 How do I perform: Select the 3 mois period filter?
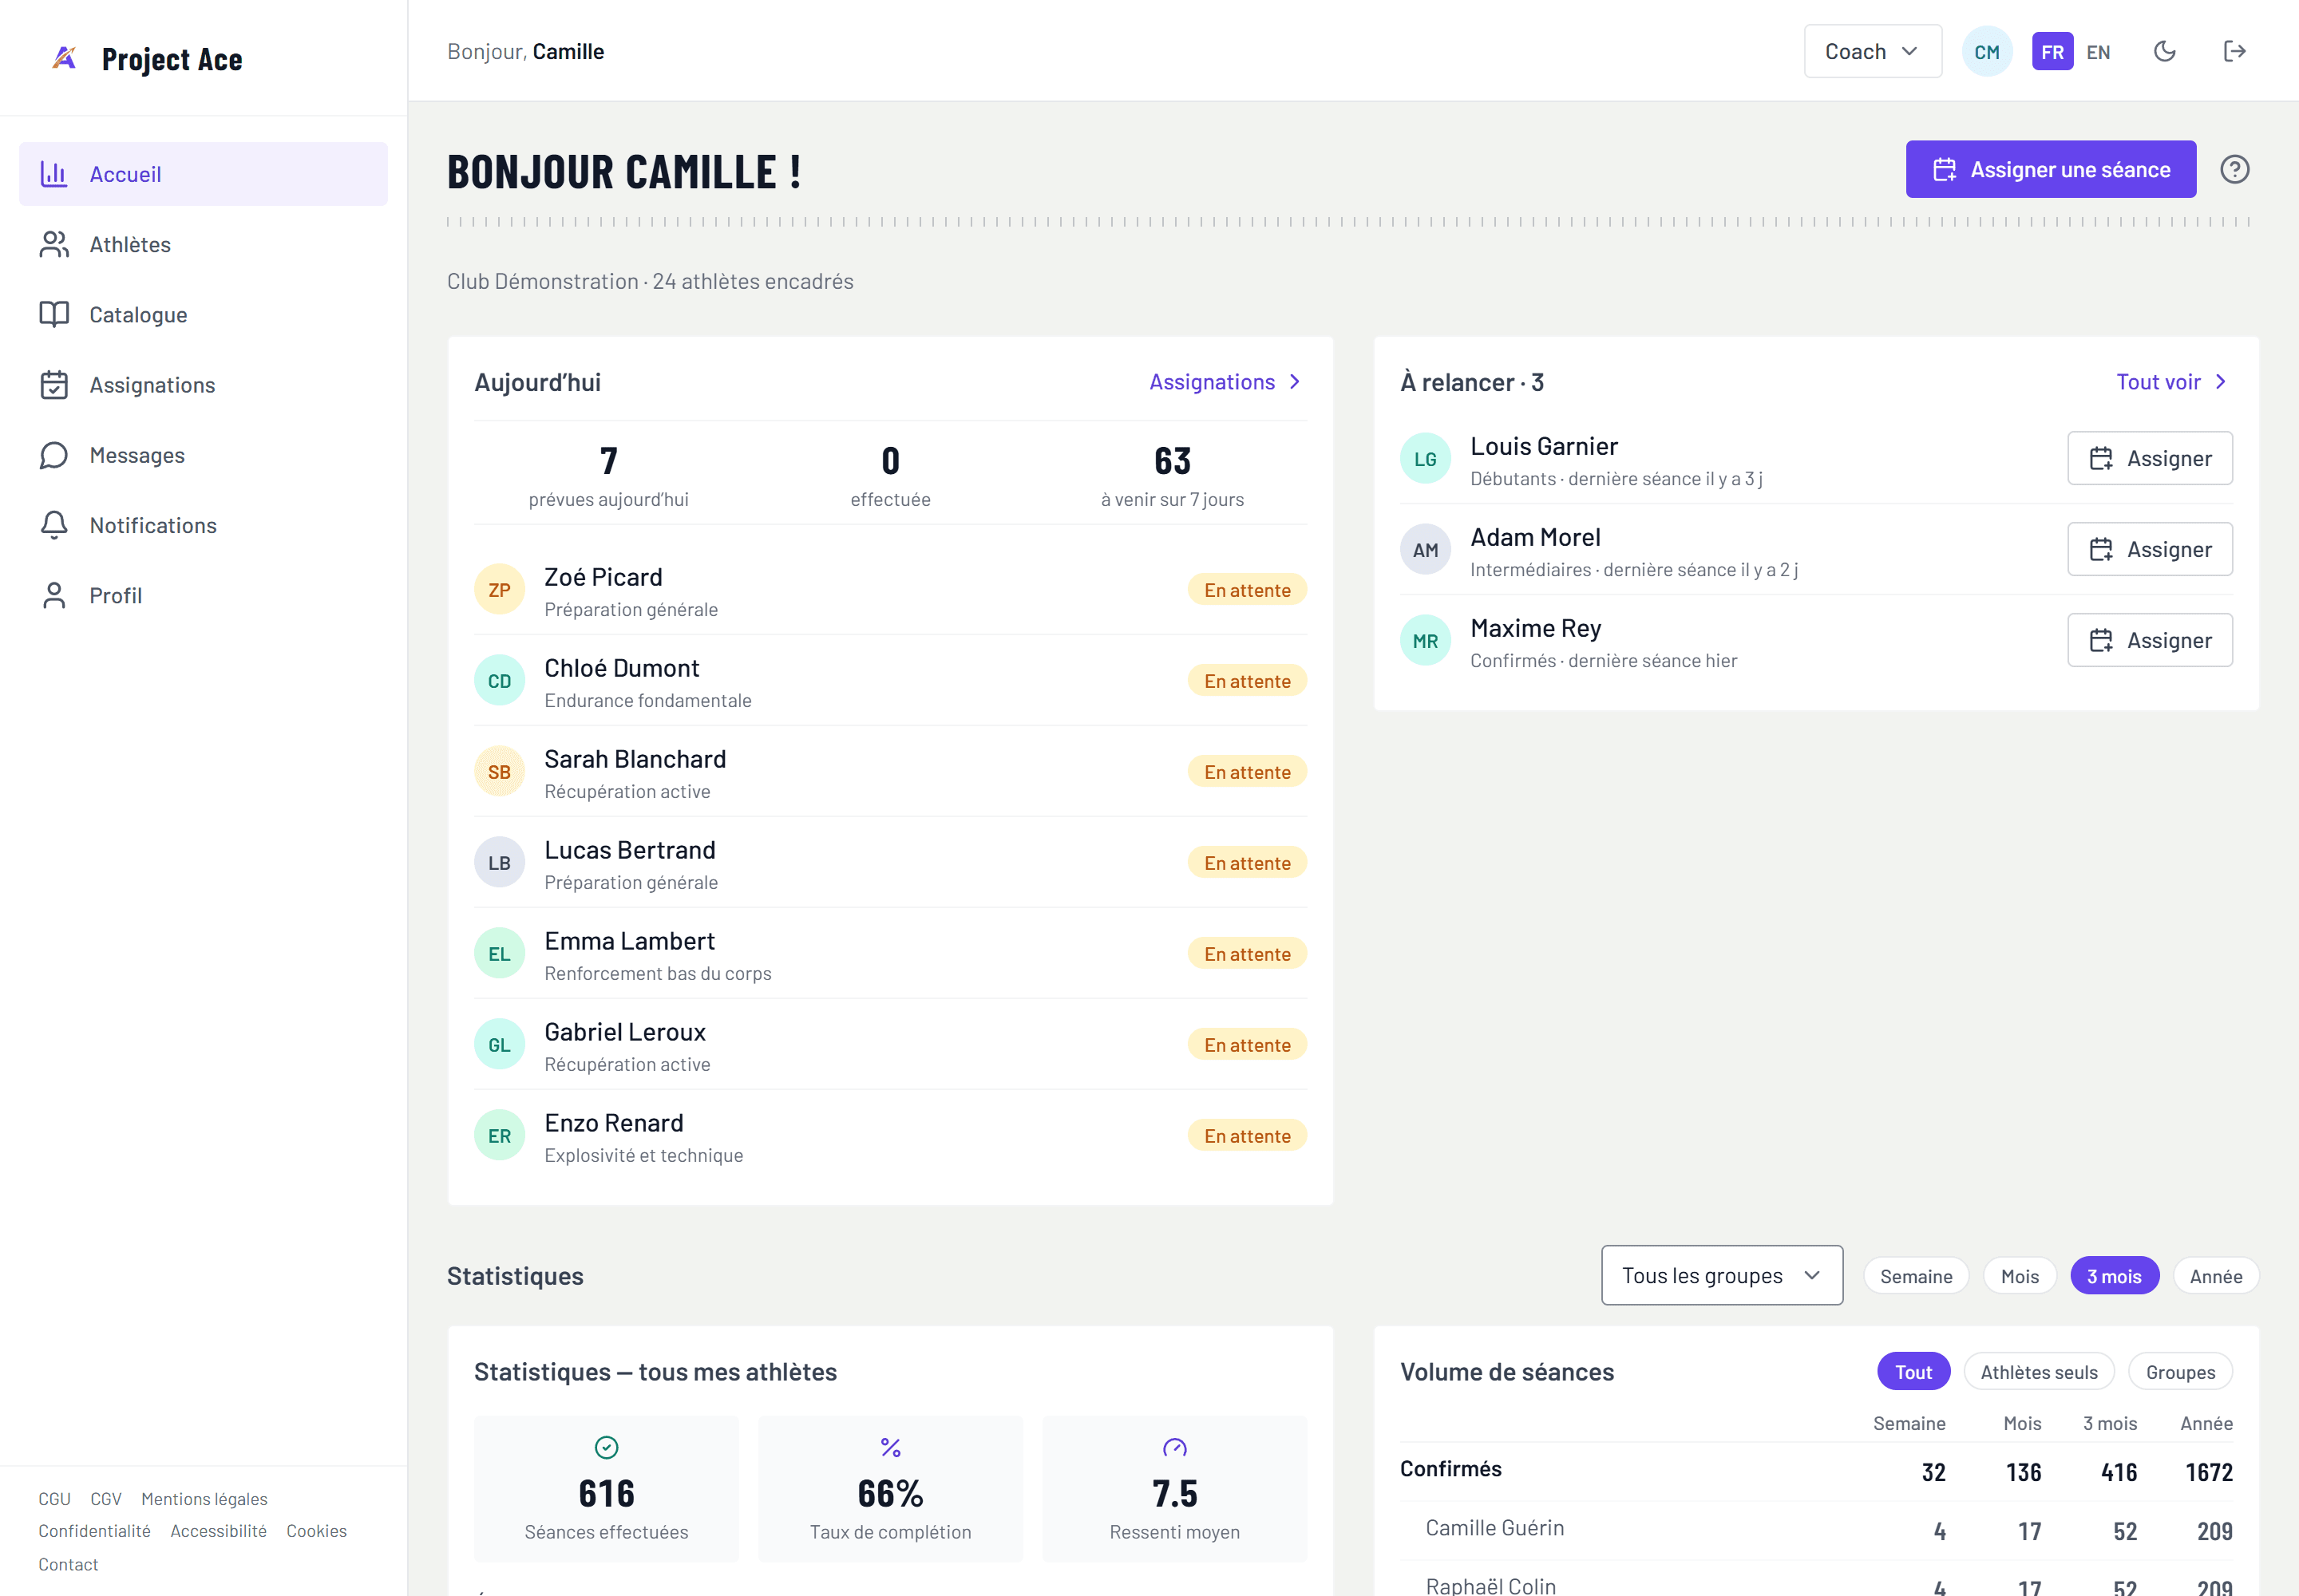pyautogui.click(x=2114, y=1276)
